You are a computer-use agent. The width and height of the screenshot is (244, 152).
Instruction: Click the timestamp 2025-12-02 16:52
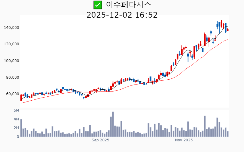tap(122, 15)
